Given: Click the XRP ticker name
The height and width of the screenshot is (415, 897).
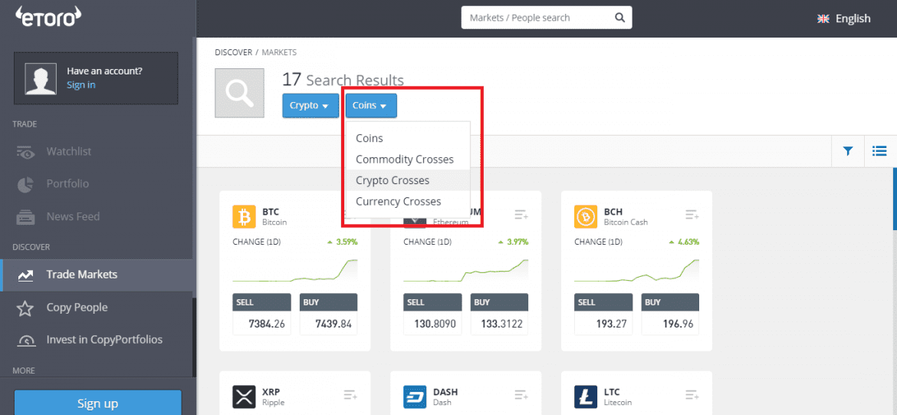Looking at the screenshot, I should pyautogui.click(x=271, y=392).
